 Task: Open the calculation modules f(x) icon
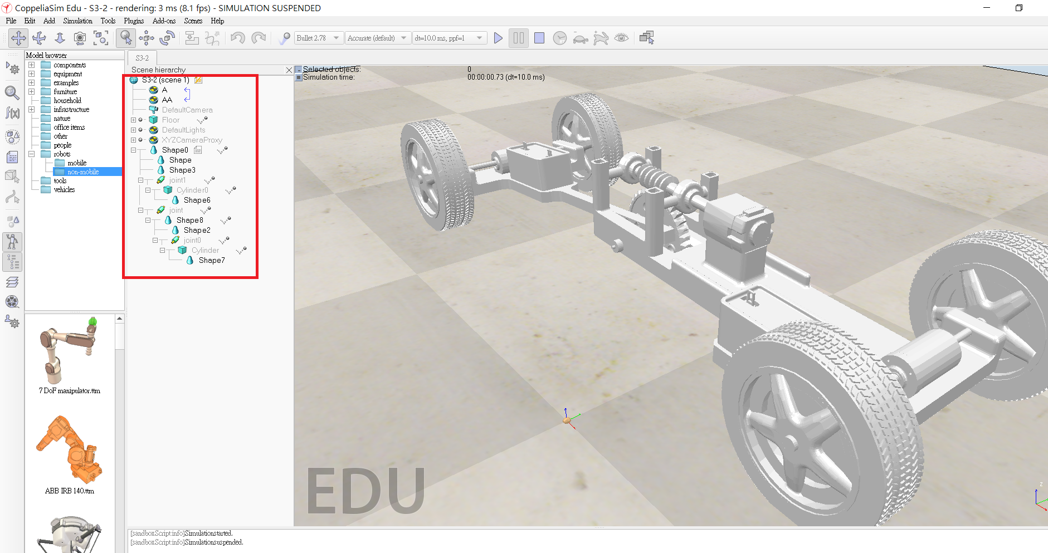click(x=12, y=113)
